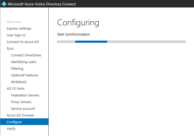Open Optional Features sub-step
The width and height of the screenshot is (194, 136).
(x=25, y=75)
